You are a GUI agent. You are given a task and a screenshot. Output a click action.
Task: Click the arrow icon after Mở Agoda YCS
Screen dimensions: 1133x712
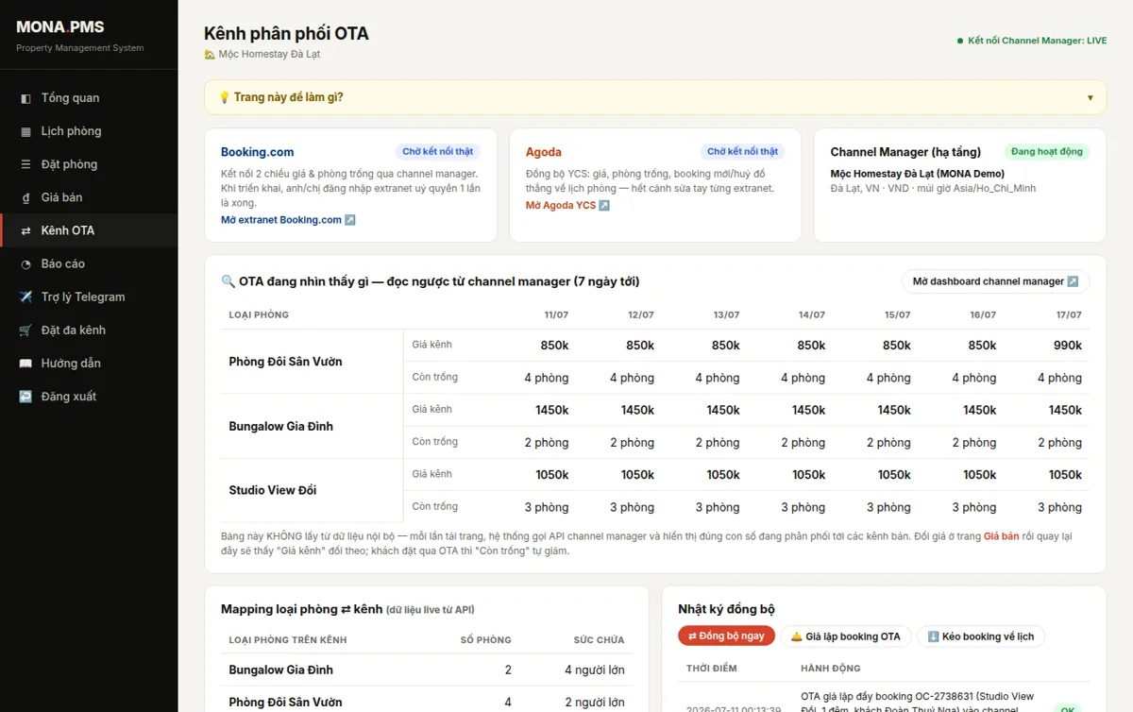point(604,206)
